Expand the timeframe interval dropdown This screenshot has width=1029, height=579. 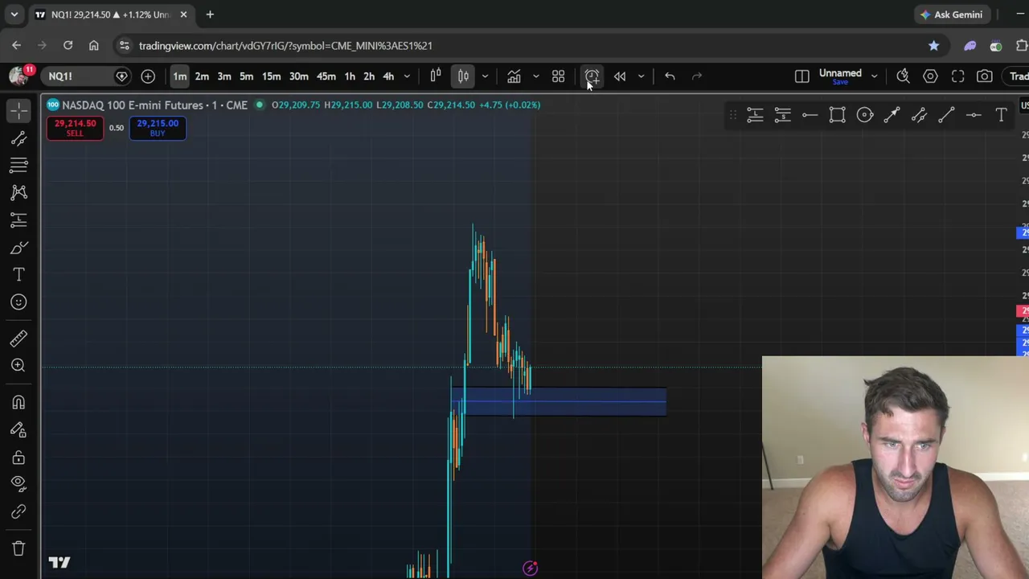coord(407,76)
